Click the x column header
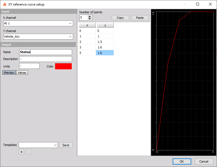Screen dimensions: 217x167 [87, 25]
